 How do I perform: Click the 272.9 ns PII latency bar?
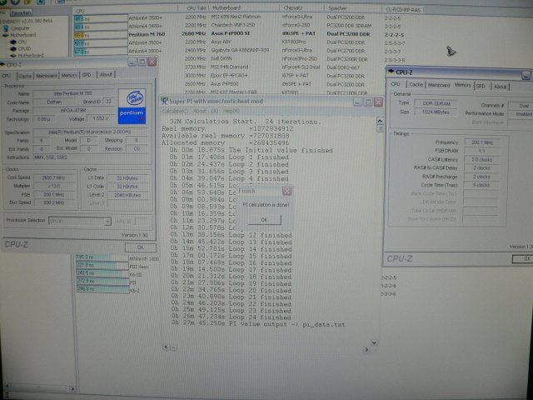[x=102, y=282]
